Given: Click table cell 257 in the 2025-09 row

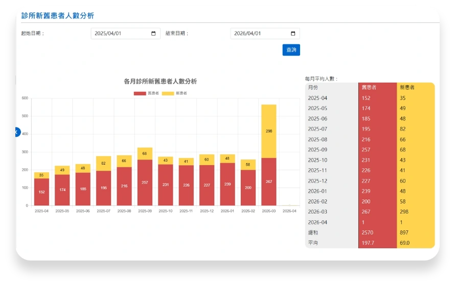Looking at the screenshot, I should 366,150.
